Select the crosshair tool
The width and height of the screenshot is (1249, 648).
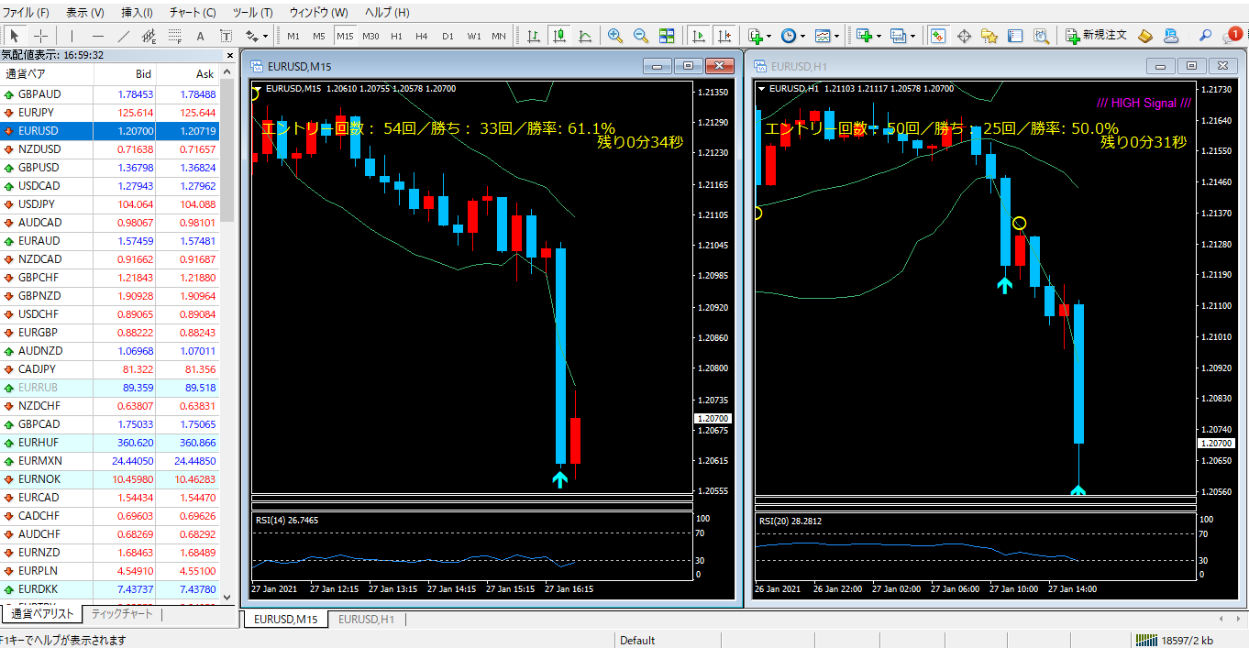click(x=40, y=36)
